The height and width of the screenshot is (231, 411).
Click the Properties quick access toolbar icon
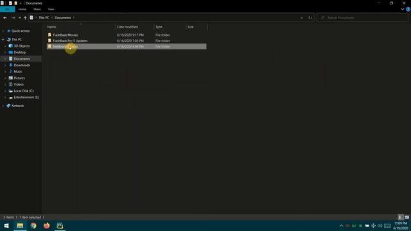[10, 3]
